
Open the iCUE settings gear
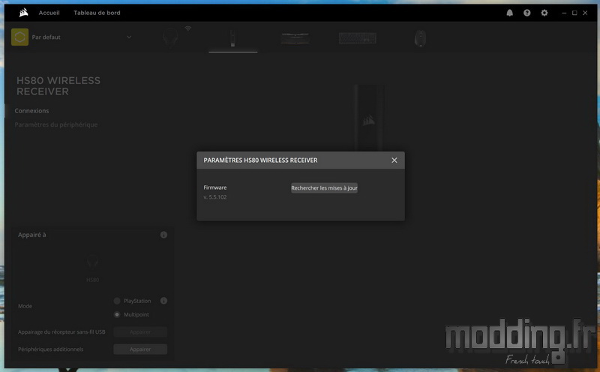tap(544, 13)
